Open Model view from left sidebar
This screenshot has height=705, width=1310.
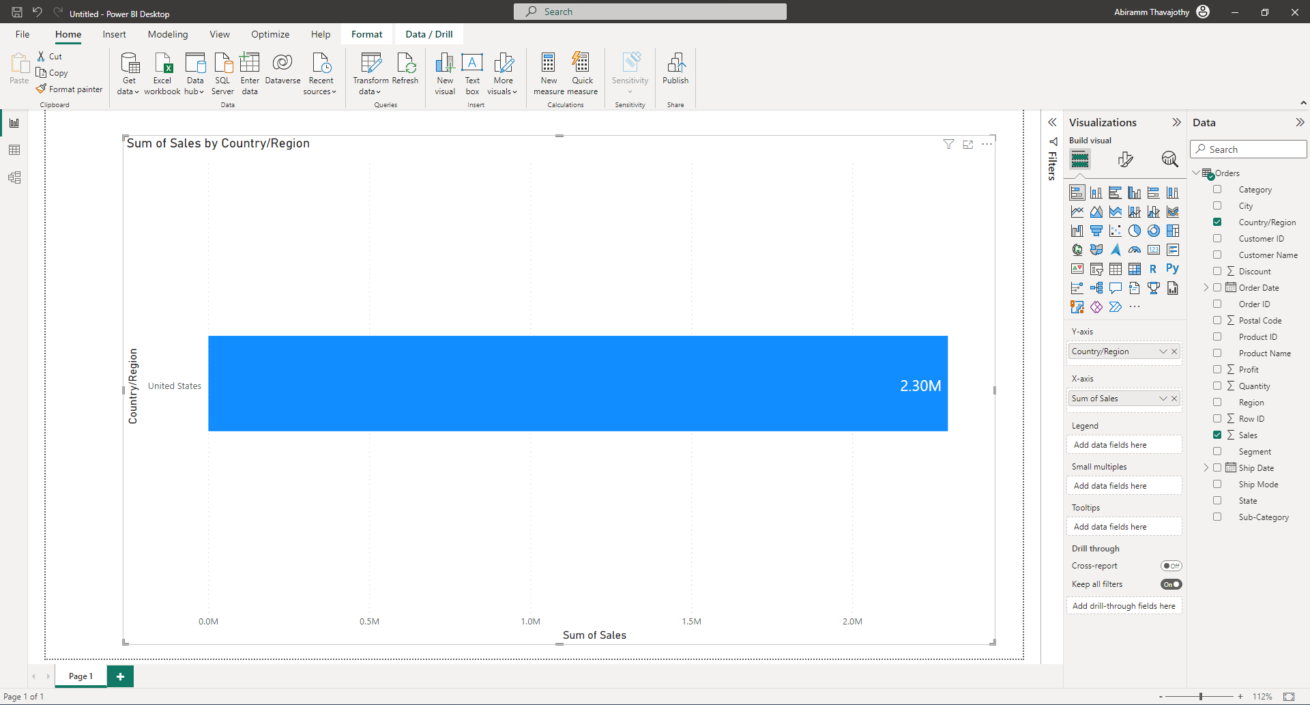coord(14,177)
